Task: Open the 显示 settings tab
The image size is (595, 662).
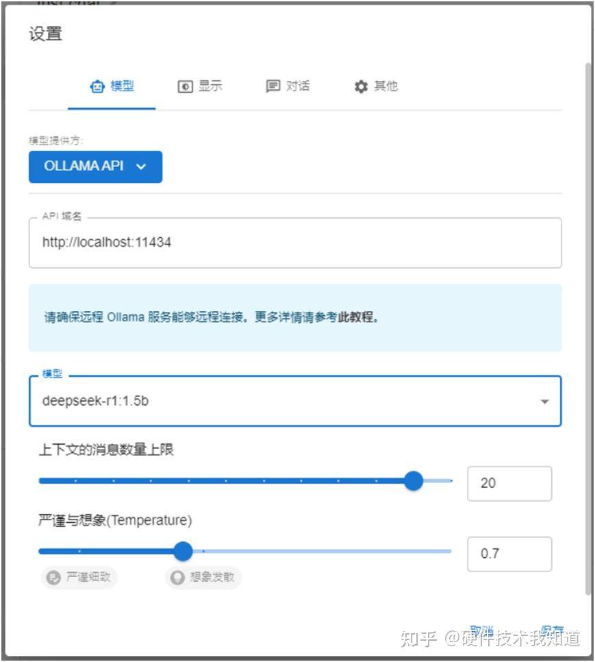Action: tap(199, 86)
